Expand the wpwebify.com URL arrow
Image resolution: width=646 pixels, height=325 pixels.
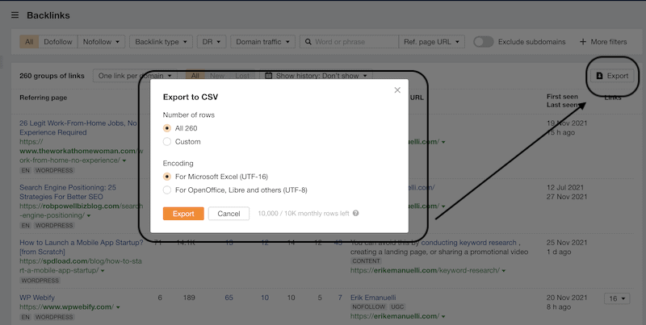(x=118, y=307)
